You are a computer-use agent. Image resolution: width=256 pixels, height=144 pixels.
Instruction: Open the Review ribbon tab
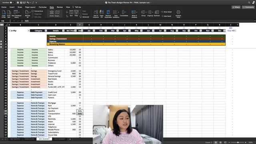[60, 7]
